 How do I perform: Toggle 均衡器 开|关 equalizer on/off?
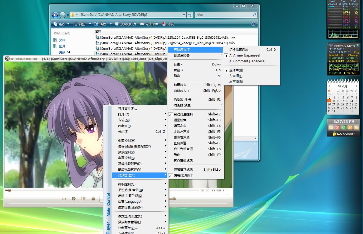(x=196, y=100)
